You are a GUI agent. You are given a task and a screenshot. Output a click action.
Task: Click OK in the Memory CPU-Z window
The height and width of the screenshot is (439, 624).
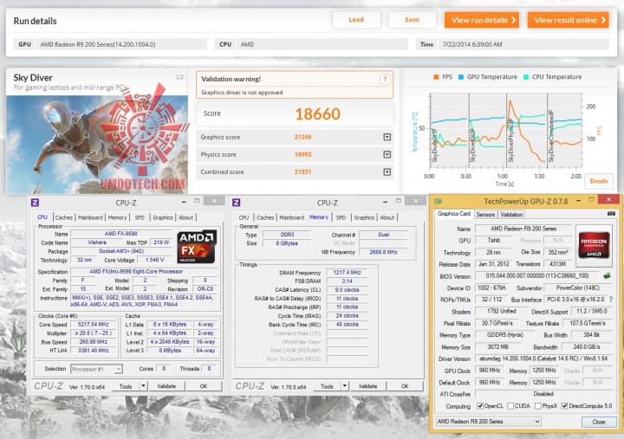click(405, 385)
